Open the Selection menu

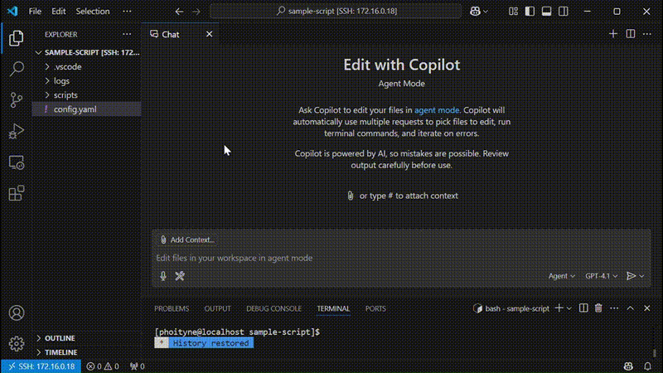point(93,12)
